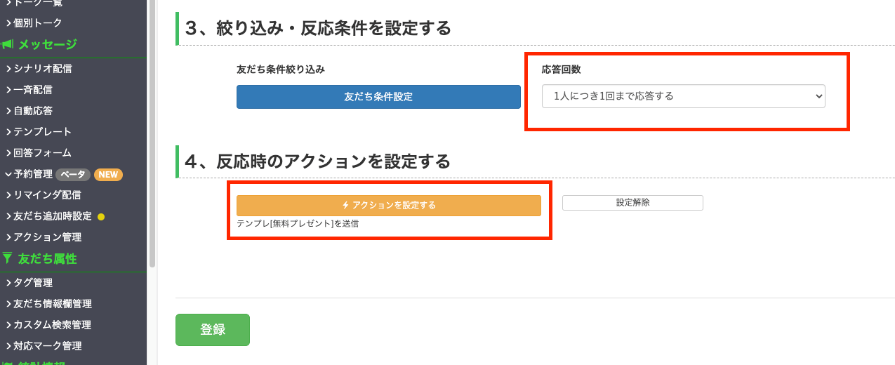Open アクション管理 in sidebar

47,237
